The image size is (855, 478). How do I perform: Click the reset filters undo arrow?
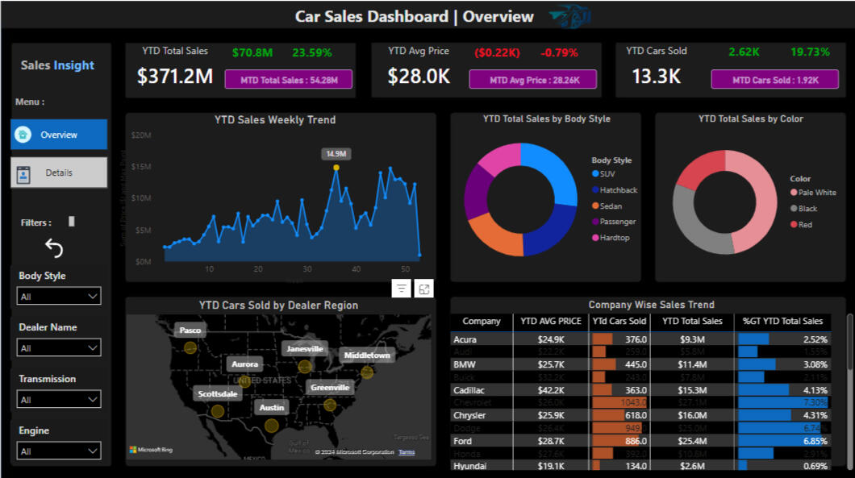click(x=54, y=248)
